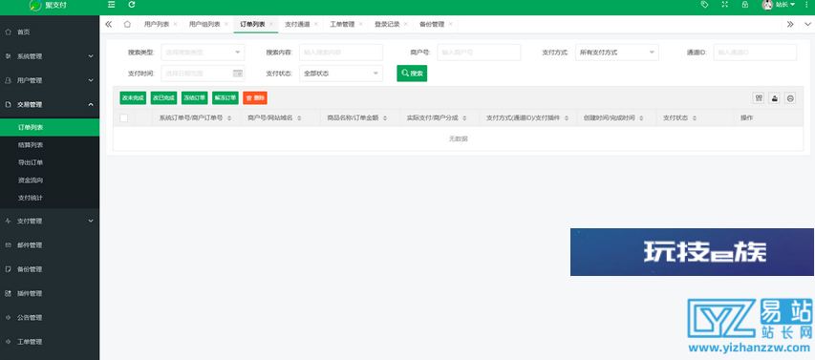
Task: Open the three-dot more menu in header
Action: (807, 5)
